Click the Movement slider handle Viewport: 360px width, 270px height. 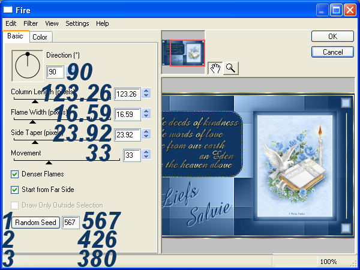pyautogui.click(x=49, y=163)
